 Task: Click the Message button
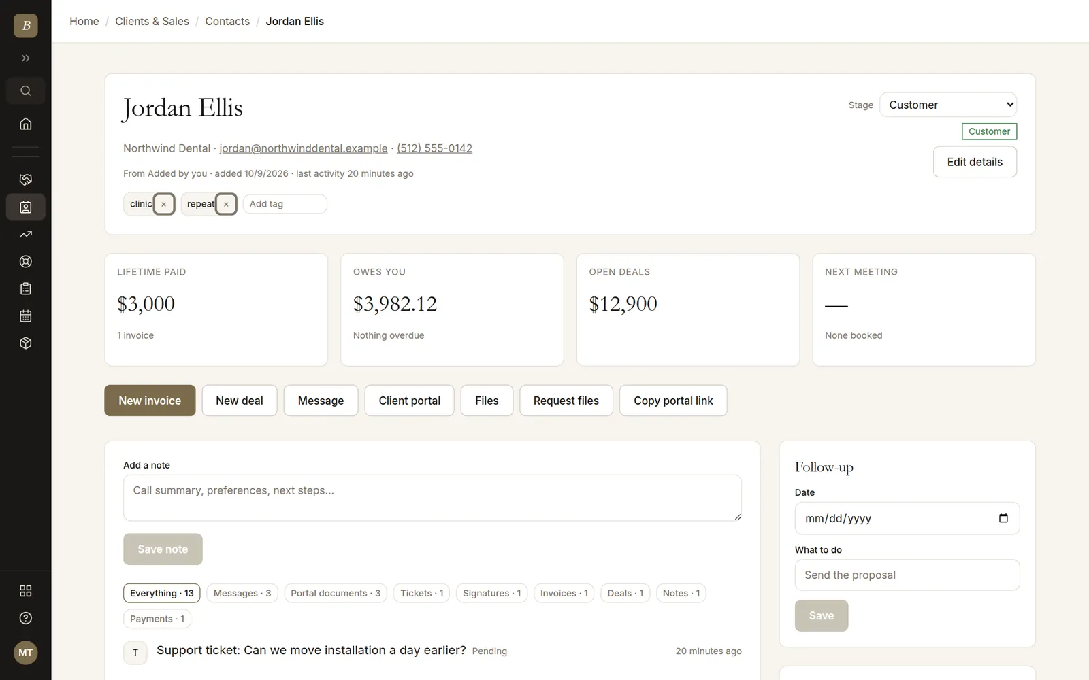tap(321, 401)
